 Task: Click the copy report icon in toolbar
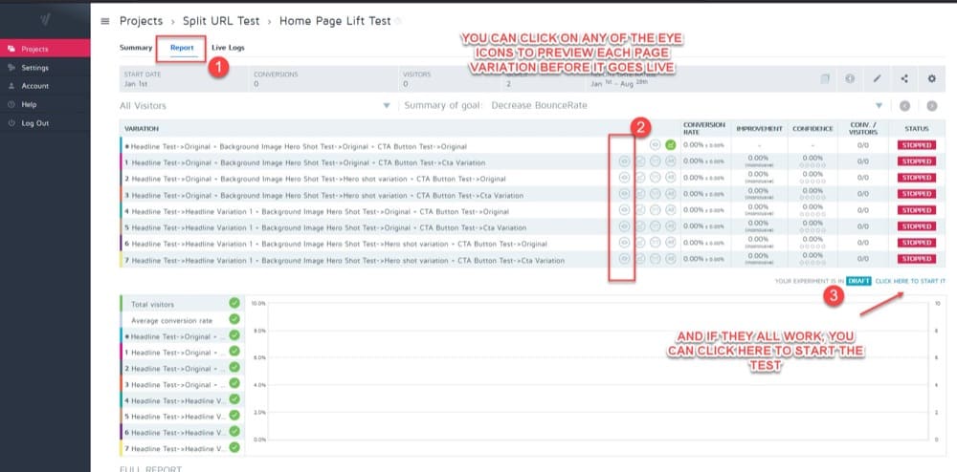coord(824,78)
